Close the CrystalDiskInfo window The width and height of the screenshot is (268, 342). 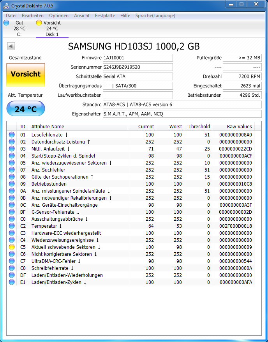pos(256,4)
